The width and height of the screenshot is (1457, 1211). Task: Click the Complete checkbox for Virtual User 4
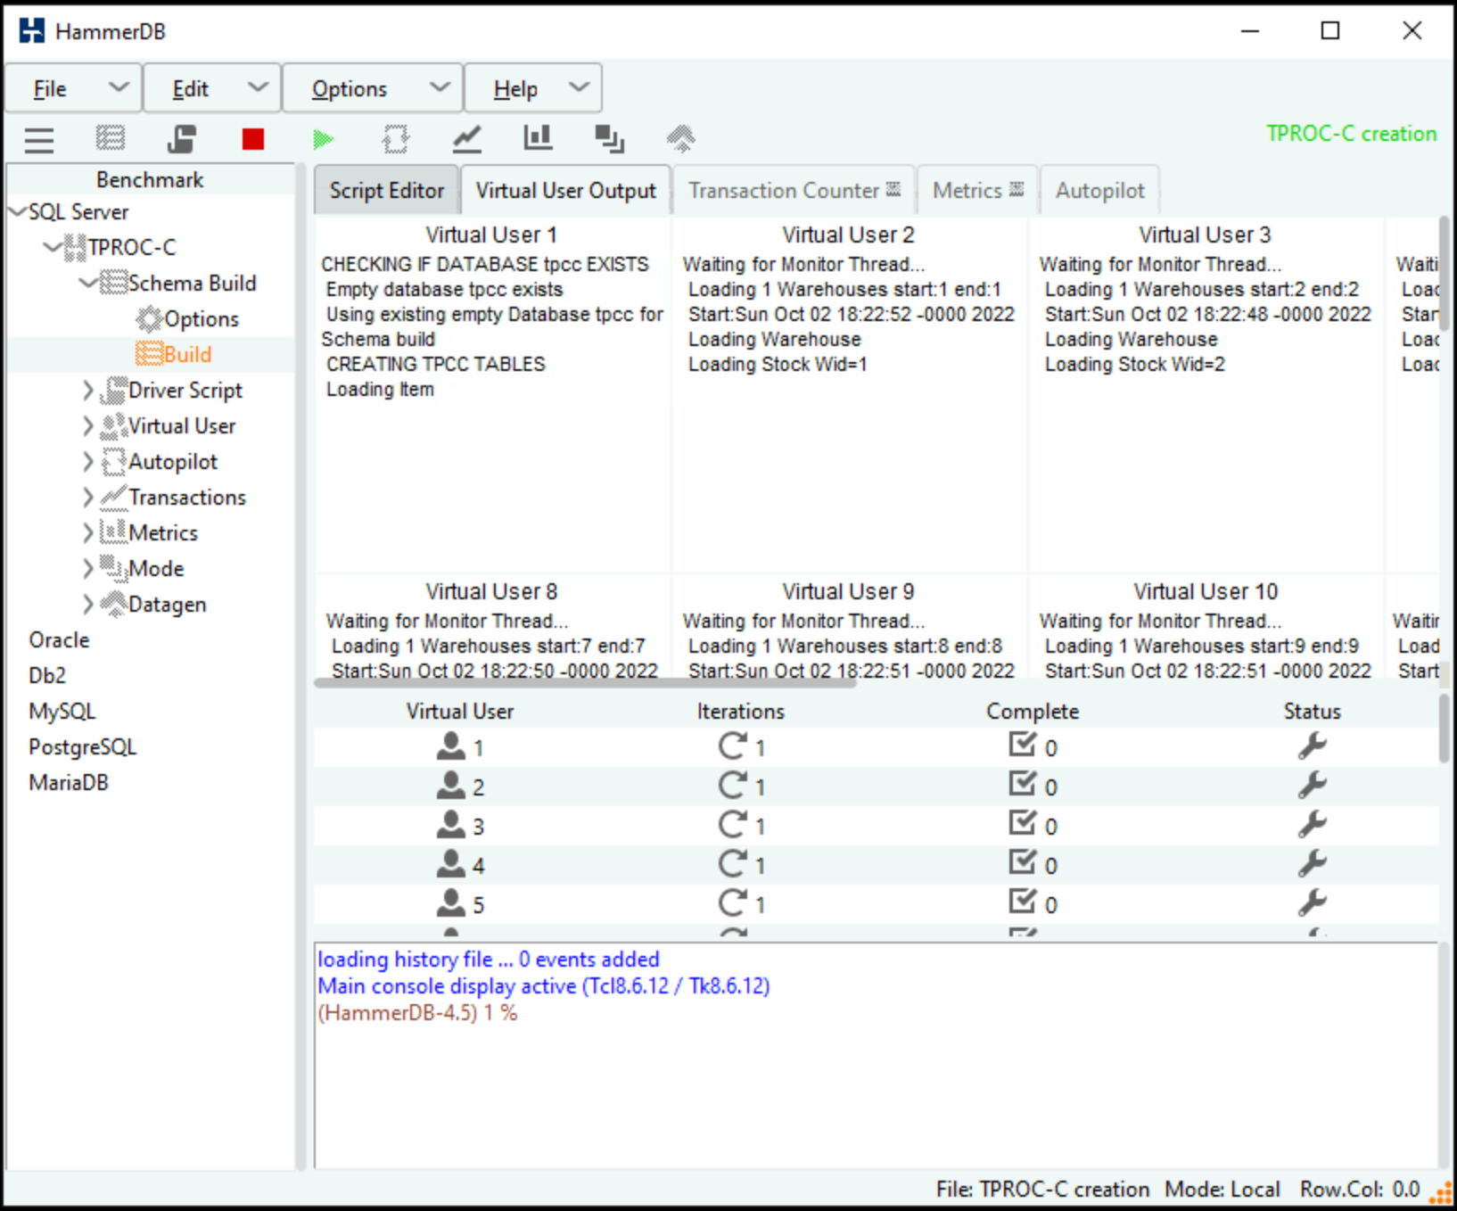(x=1022, y=863)
